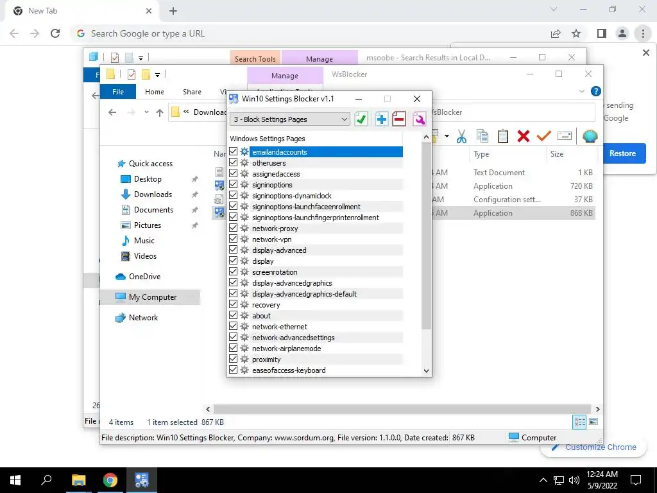Click the shell icon in the WsBlocker toolbar
The width and height of the screenshot is (657, 493).
[x=590, y=136]
